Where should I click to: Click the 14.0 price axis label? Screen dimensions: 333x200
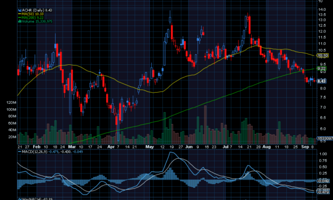coord(322,10)
